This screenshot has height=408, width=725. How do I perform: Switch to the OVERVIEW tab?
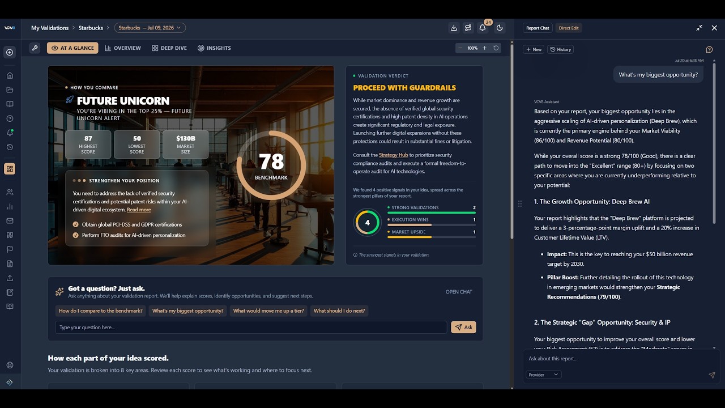pos(123,48)
